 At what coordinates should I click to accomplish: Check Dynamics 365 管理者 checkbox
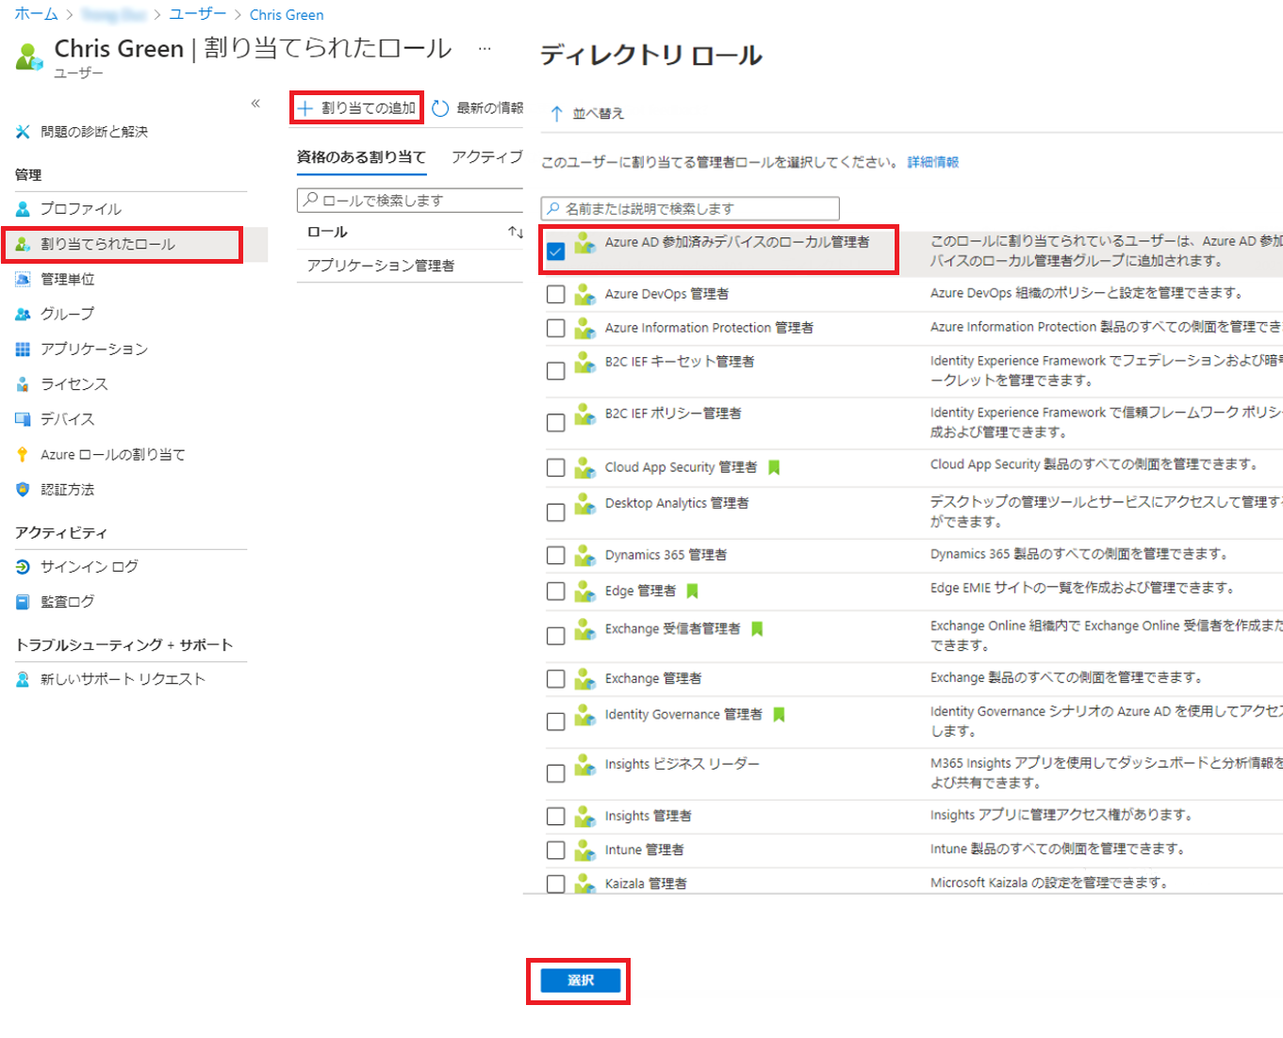556,556
